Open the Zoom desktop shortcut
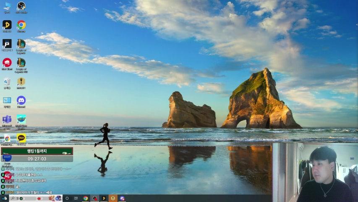358x202 pixels. pyautogui.click(x=7, y=161)
